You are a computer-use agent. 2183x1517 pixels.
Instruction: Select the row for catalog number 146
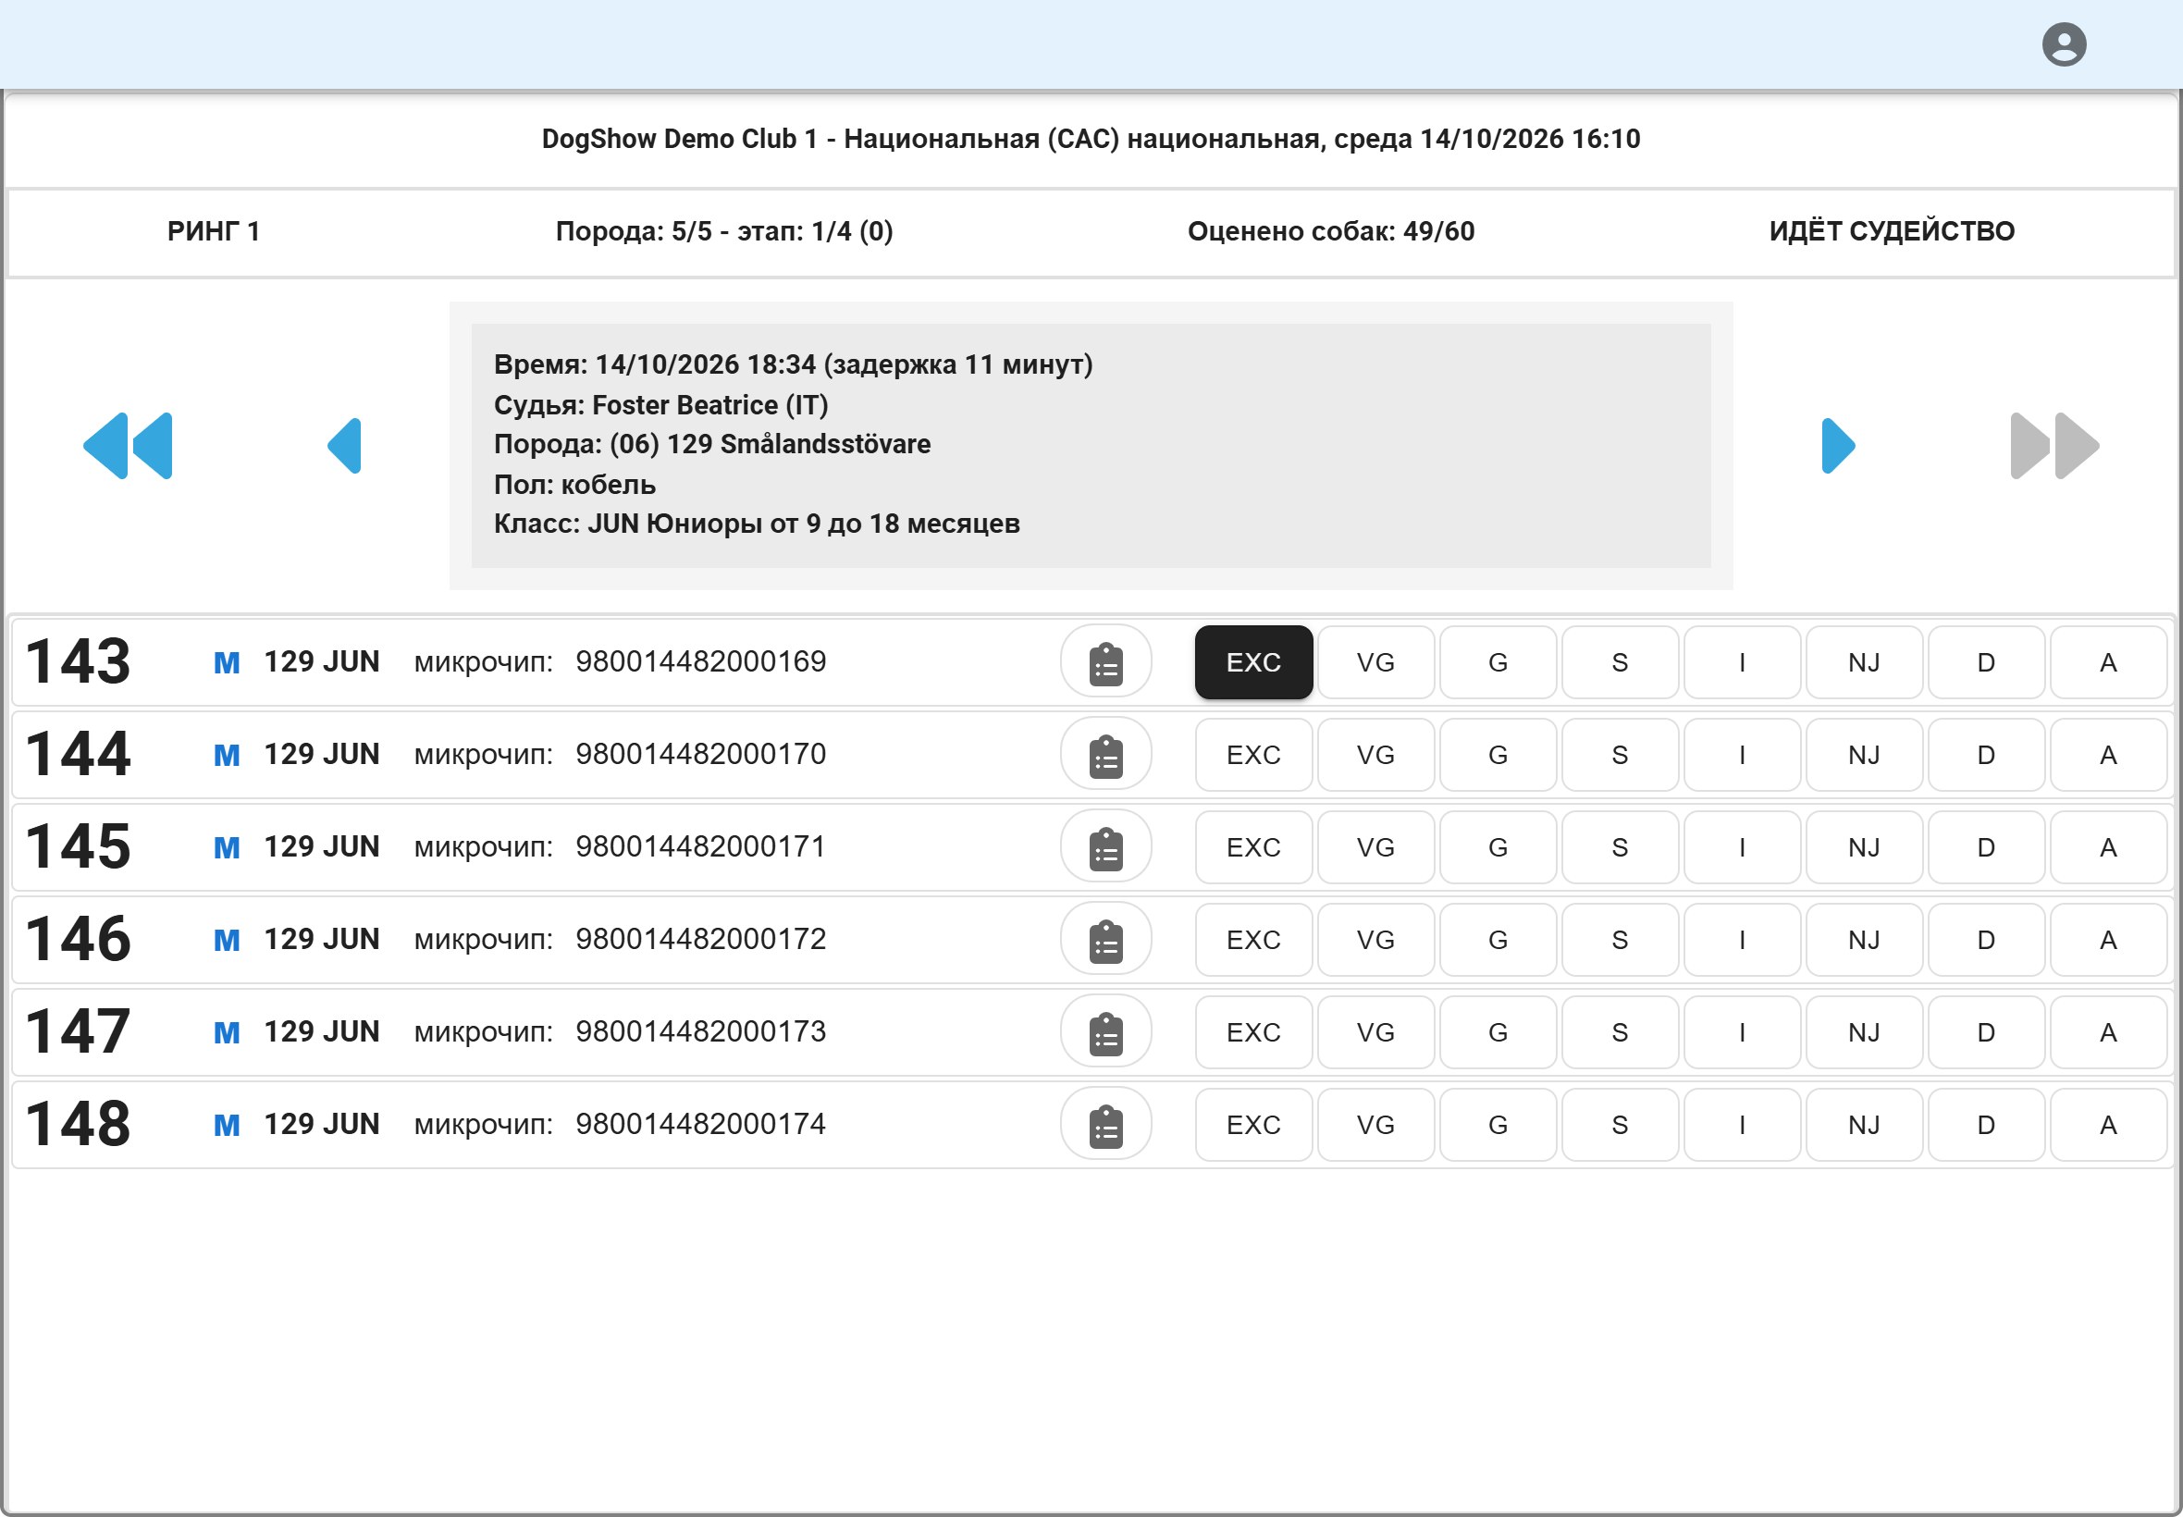click(x=1091, y=940)
